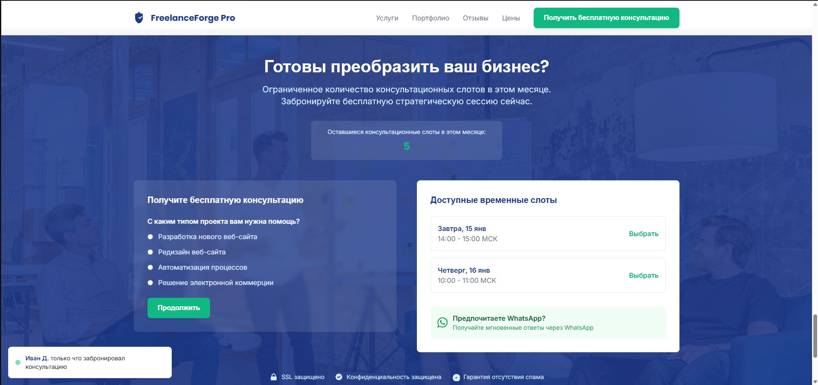Click the WhatsApp icon in the green banner
Screen dimensions: 818x385
pyautogui.click(x=442, y=322)
